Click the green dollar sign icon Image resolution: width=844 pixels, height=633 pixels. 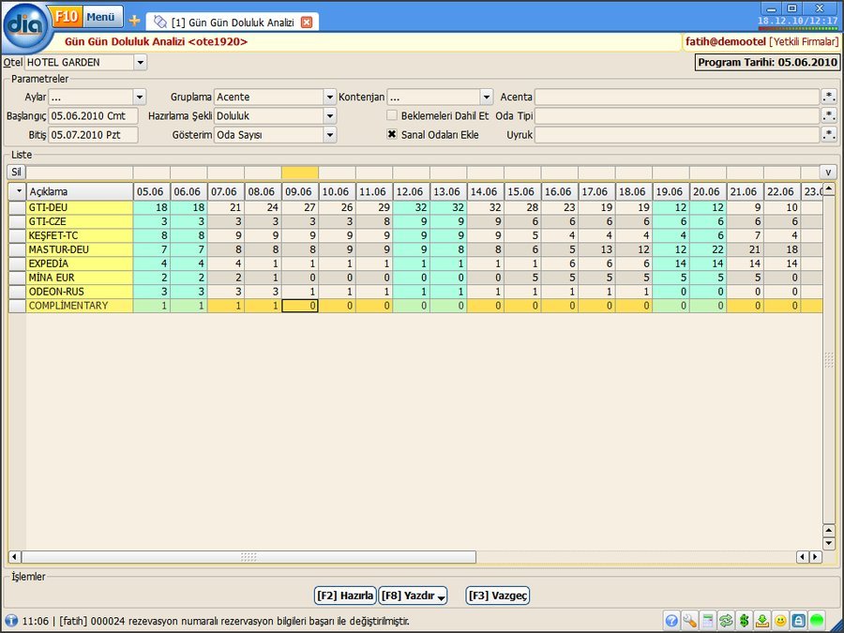click(745, 621)
